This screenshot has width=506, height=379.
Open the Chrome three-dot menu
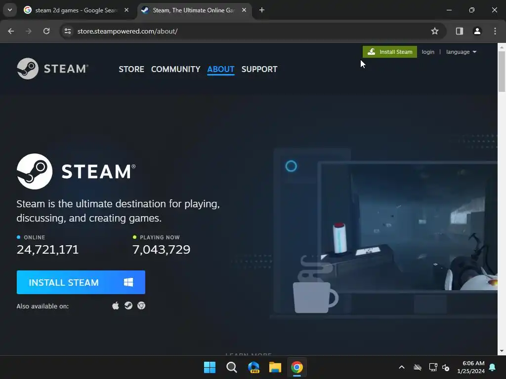pos(495,31)
